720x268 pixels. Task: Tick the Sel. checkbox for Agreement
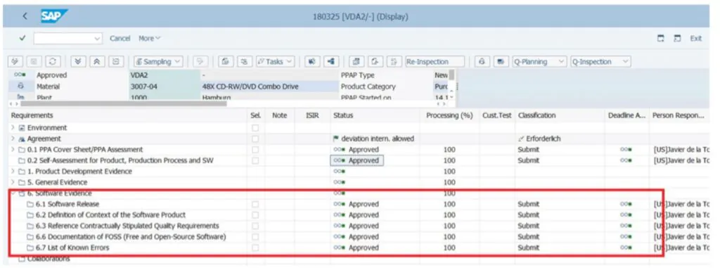255,139
